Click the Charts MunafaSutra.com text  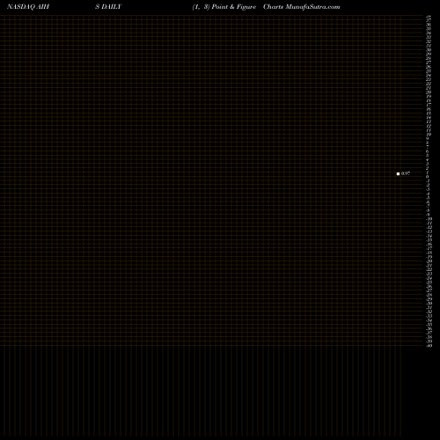pyautogui.click(x=302, y=6)
